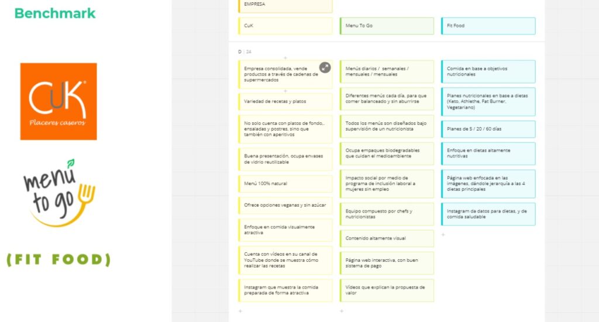Select the Fit Food header card
The height and width of the screenshot is (322, 599).
(488, 26)
